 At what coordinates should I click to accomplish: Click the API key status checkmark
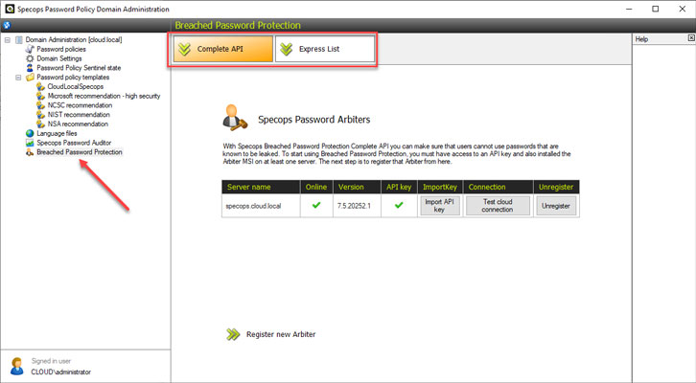coord(398,203)
